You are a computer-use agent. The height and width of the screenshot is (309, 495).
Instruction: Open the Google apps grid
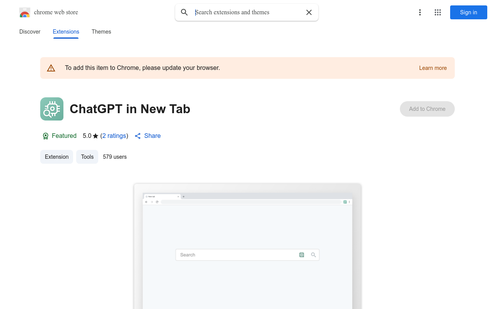point(438,12)
